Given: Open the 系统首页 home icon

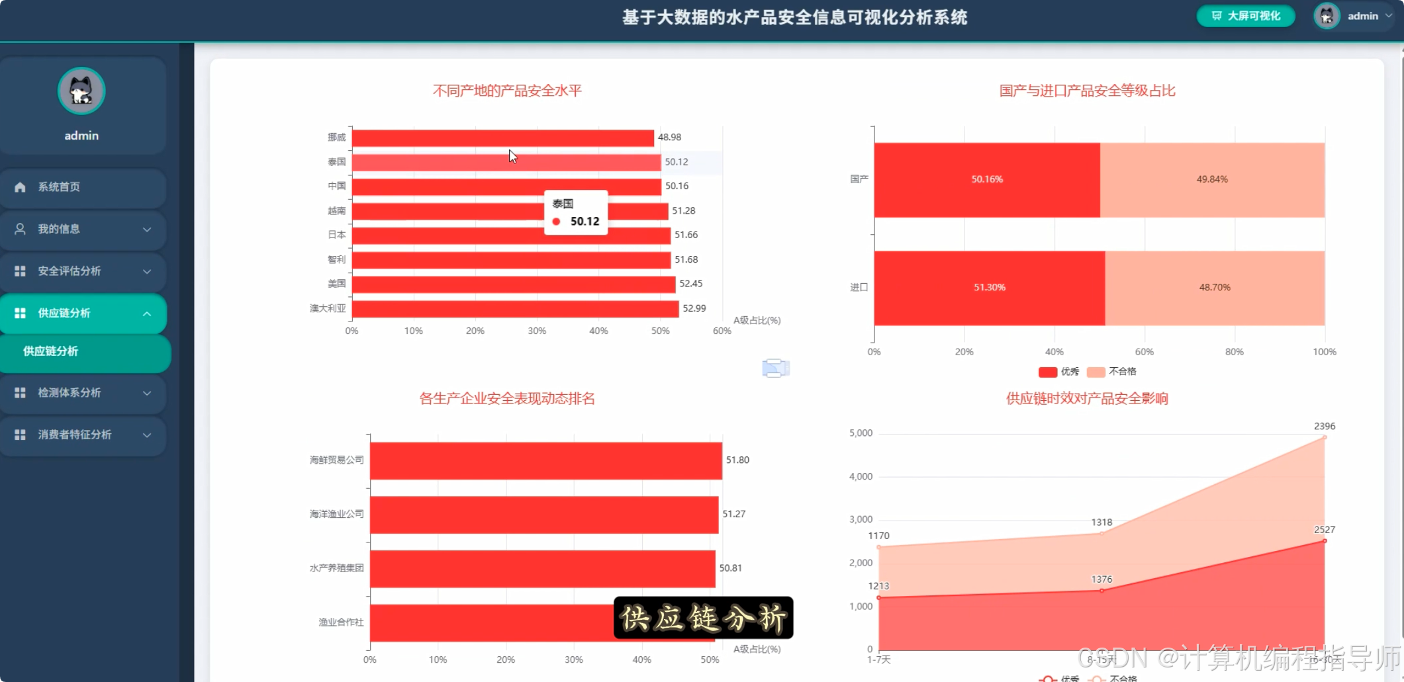Looking at the screenshot, I should tap(20, 187).
